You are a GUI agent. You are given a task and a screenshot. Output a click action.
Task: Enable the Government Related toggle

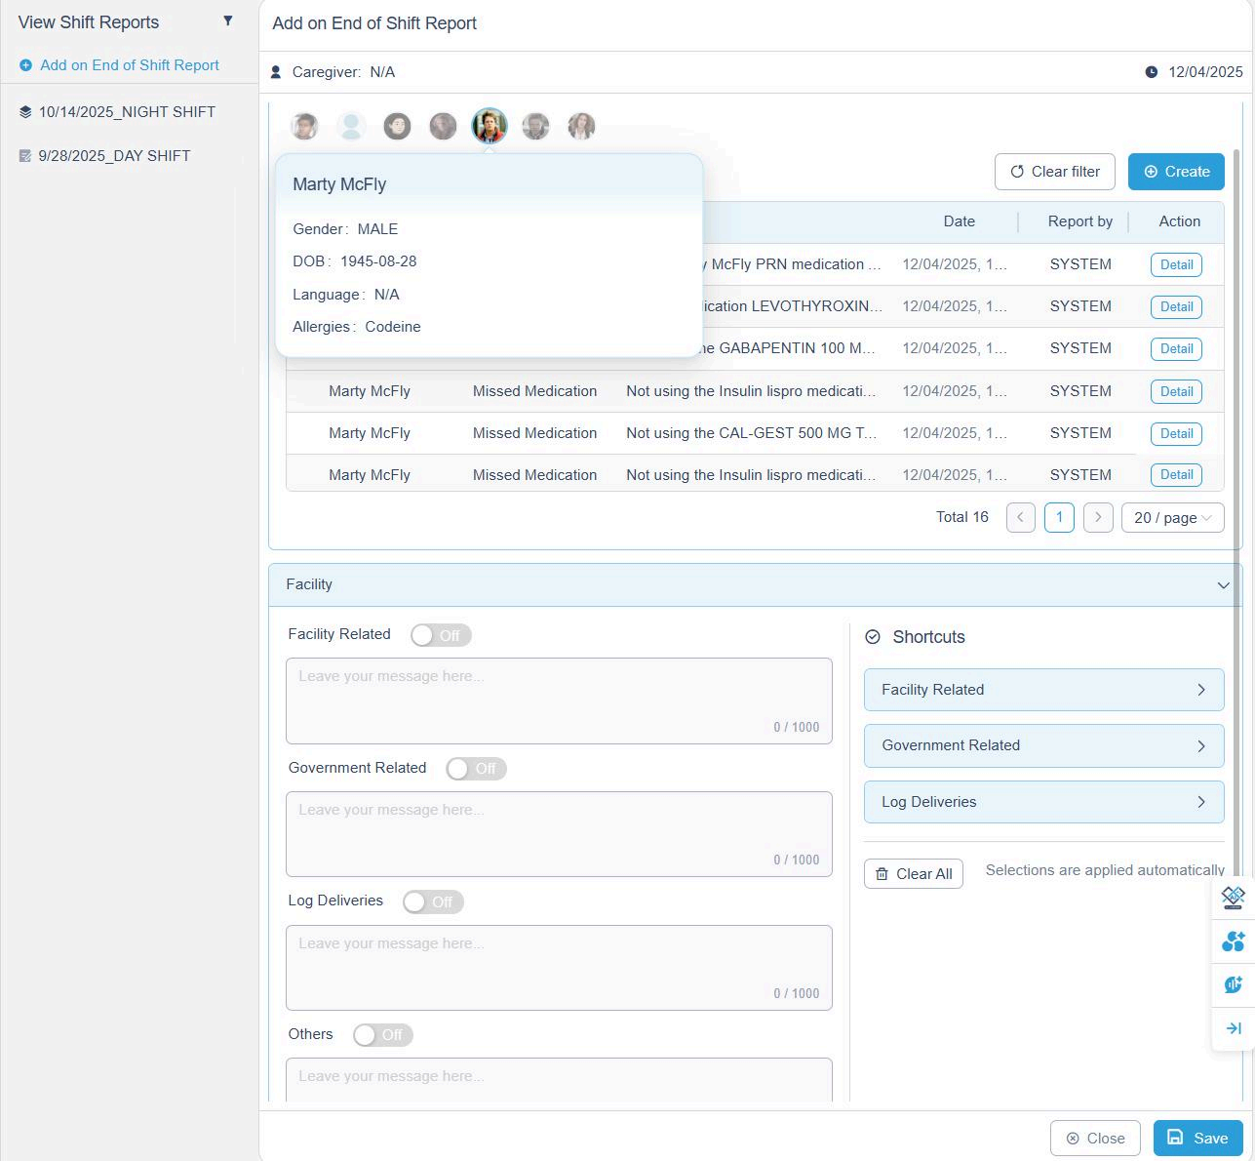click(x=476, y=769)
